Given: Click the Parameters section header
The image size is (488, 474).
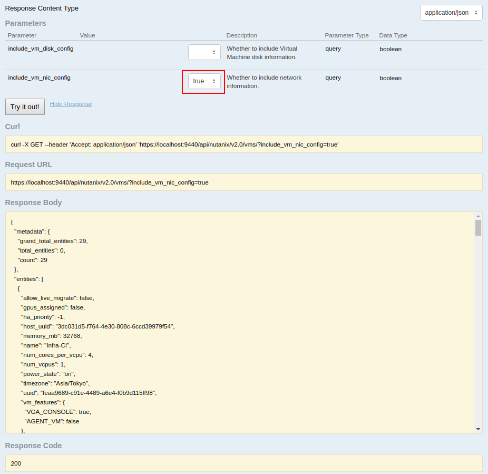Looking at the screenshot, I should click(25, 23).
